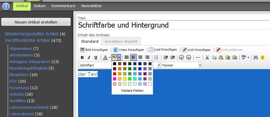Cut with the scissors icon
This screenshot has height=117, width=270.
point(207,57)
